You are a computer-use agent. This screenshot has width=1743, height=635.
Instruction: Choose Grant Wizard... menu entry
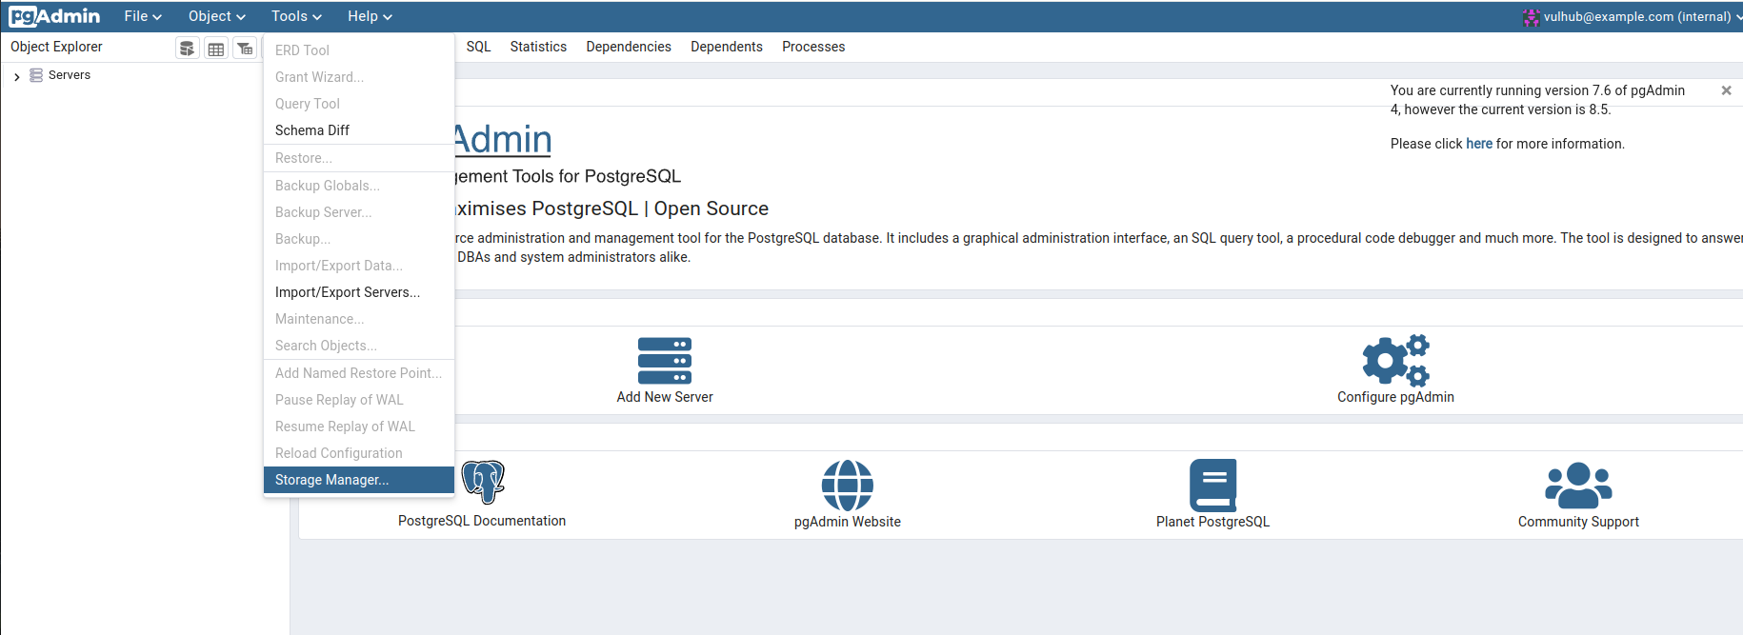point(359,77)
